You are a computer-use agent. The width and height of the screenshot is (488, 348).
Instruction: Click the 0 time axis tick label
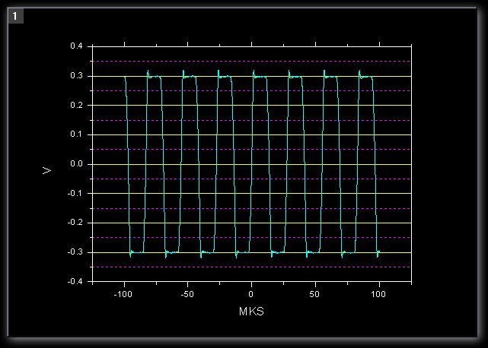[x=252, y=293]
